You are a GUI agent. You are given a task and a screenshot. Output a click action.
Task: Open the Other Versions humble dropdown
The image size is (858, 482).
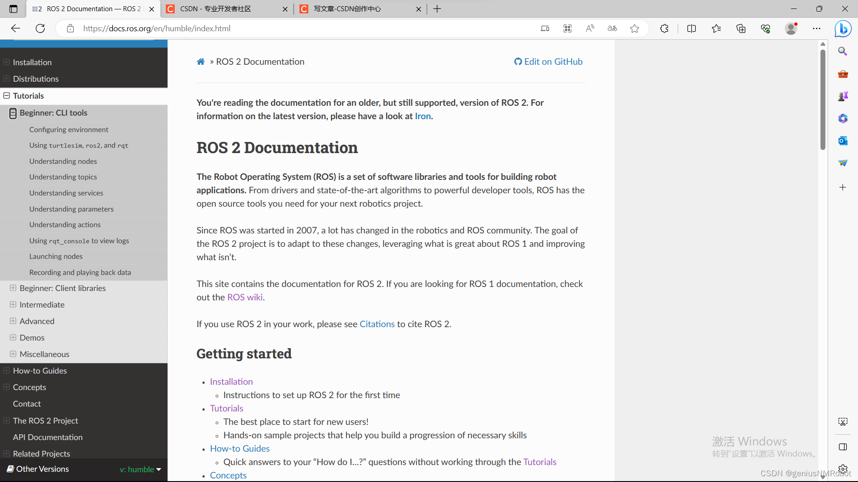(140, 469)
